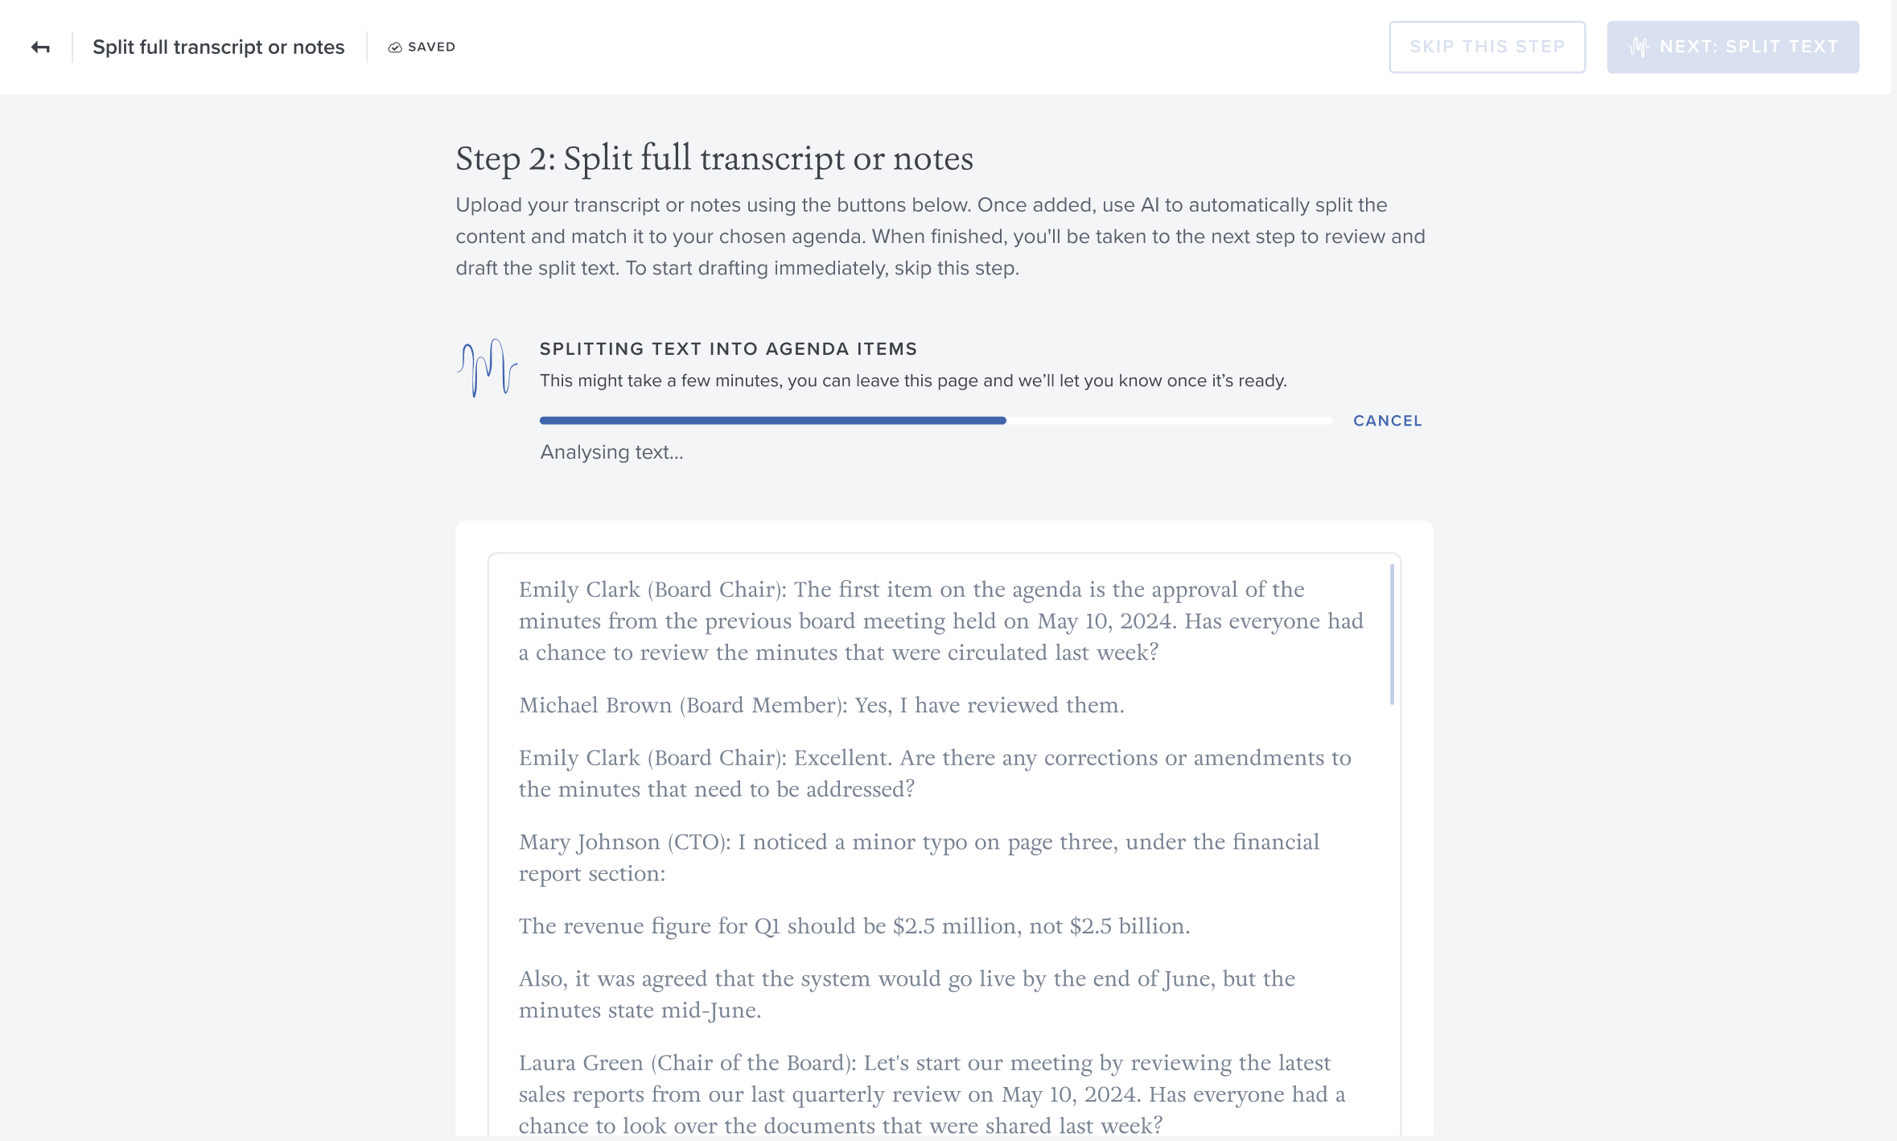Click the unfilled part of the progress bar

(1169, 420)
